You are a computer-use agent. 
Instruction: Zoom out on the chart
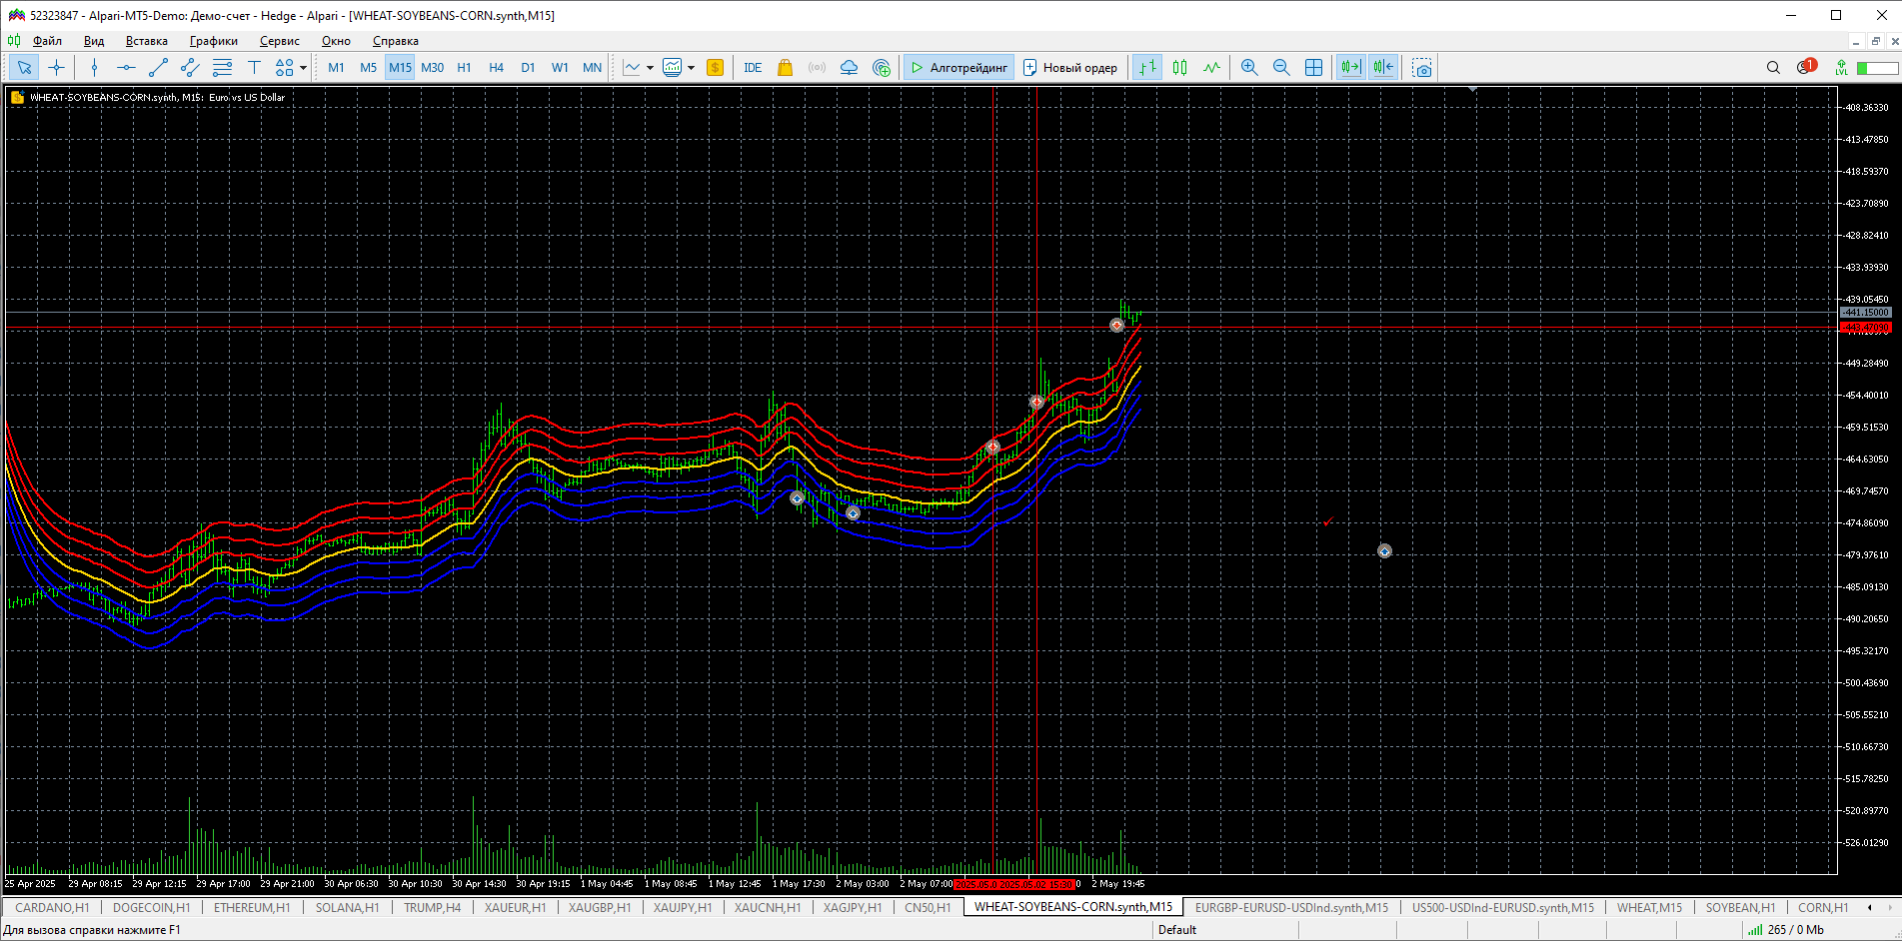[x=1281, y=68]
